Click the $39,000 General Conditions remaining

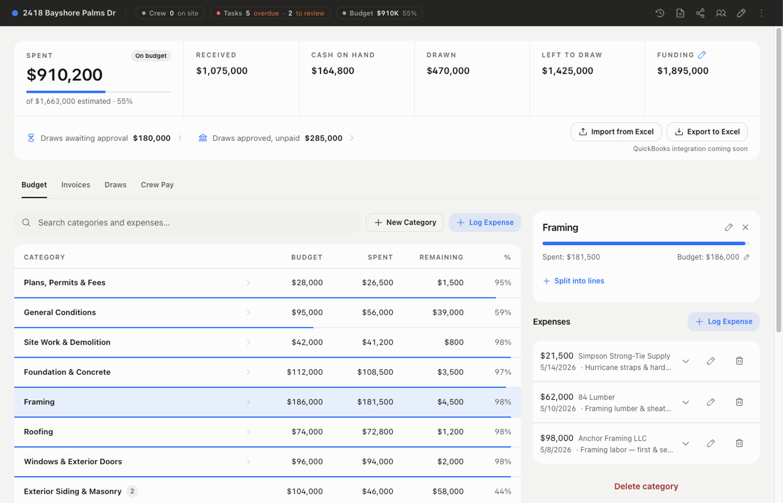coord(448,313)
